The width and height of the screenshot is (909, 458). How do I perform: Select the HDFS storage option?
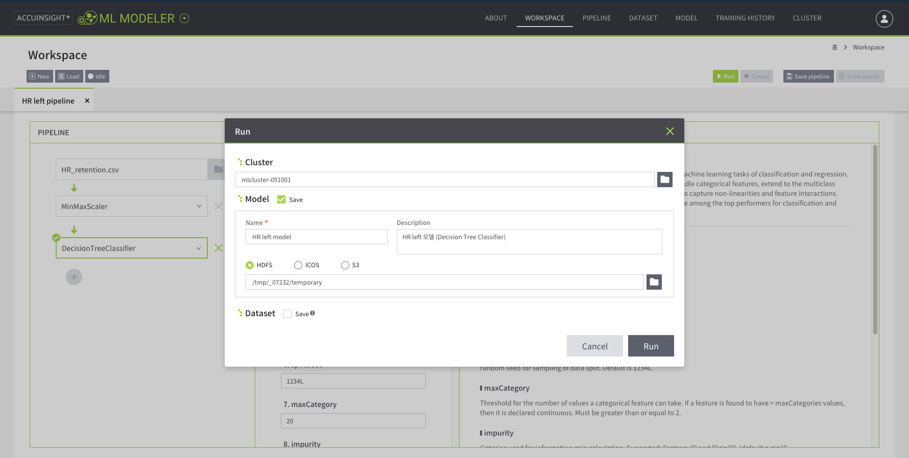point(250,265)
